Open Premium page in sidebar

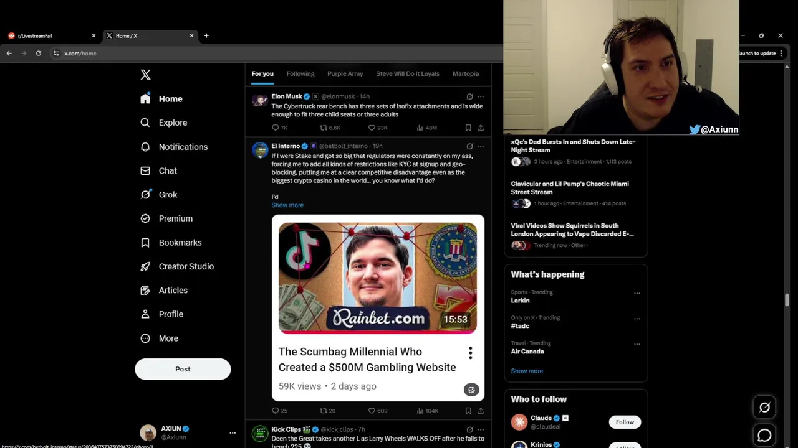tap(166, 218)
